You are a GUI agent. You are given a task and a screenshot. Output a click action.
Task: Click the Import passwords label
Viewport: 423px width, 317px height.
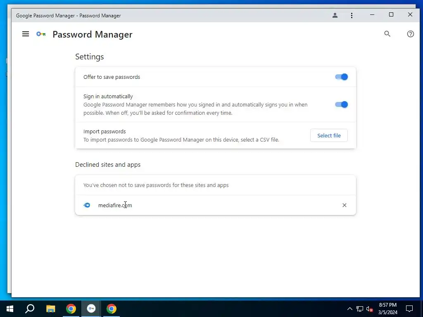pyautogui.click(x=105, y=131)
